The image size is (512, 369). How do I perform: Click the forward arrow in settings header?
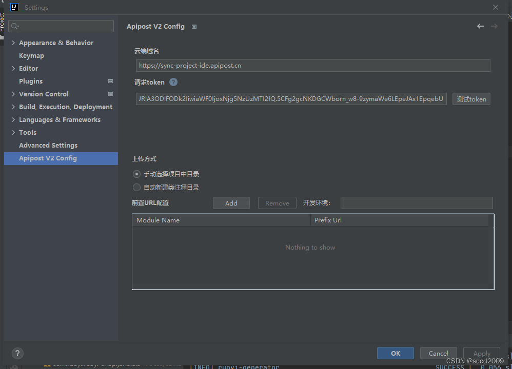[494, 26]
